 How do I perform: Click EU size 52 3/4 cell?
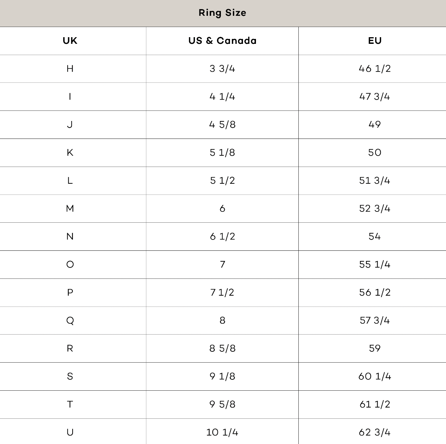pos(374,209)
